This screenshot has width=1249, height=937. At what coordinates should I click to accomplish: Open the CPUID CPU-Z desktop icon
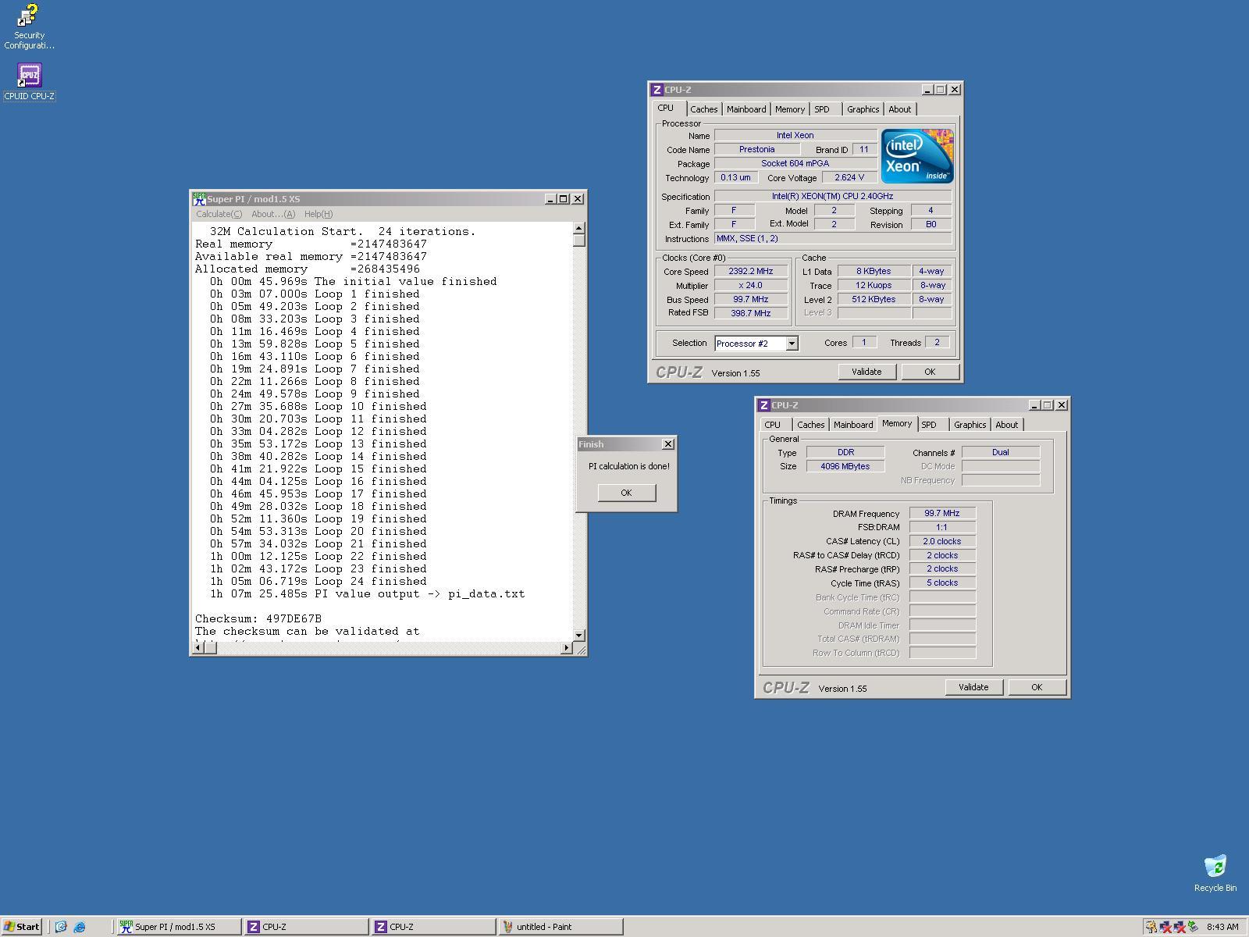pyautogui.click(x=29, y=82)
